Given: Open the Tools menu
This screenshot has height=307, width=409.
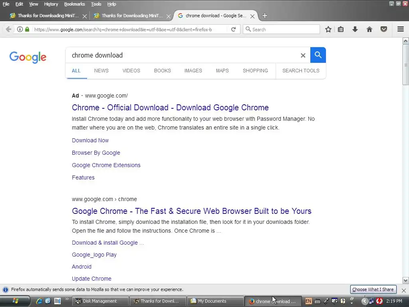Looking at the screenshot, I should coord(96,4).
